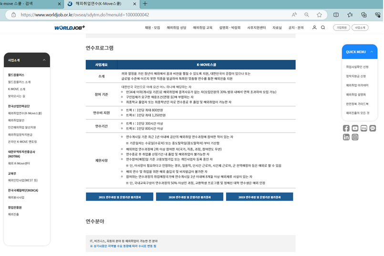
Task: Open 해외진출의 모든 것 quick menu link
Action: pyautogui.click(x=358, y=113)
